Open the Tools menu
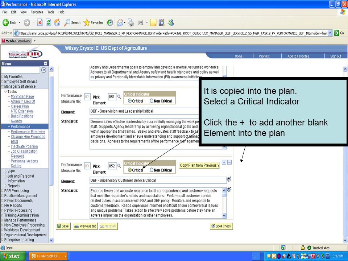The height and width of the screenshot is (261, 348). [x=51, y=12]
